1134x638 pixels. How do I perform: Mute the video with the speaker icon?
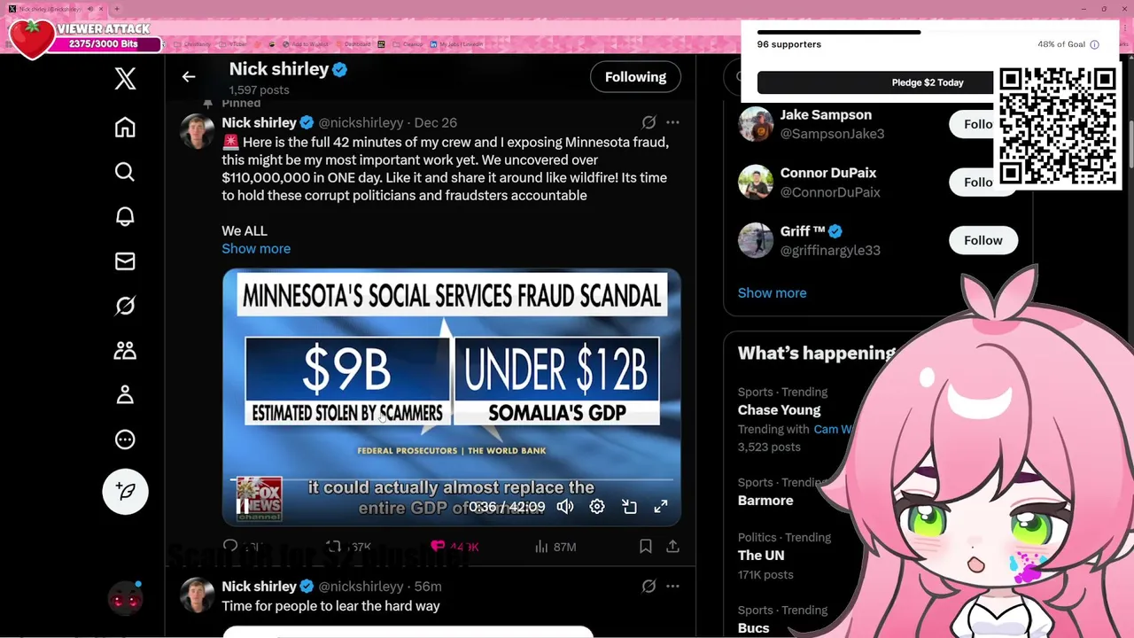565,507
